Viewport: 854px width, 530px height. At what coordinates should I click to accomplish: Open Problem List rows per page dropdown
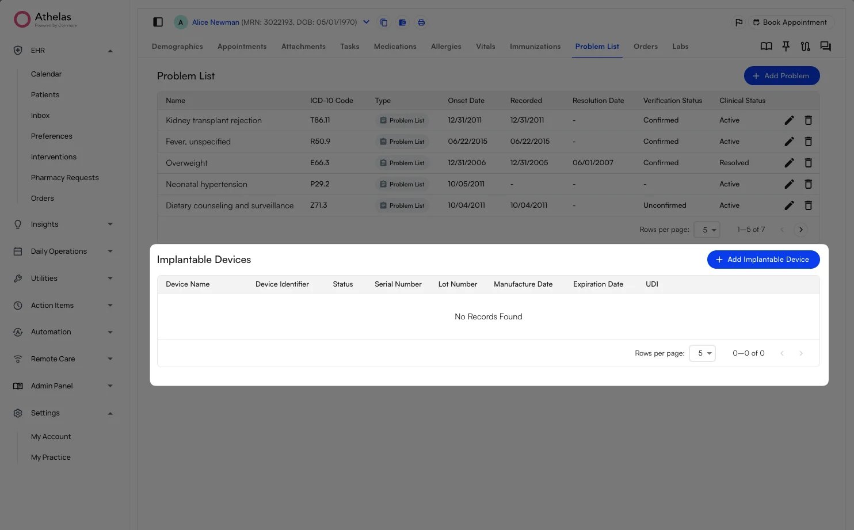[707, 230]
